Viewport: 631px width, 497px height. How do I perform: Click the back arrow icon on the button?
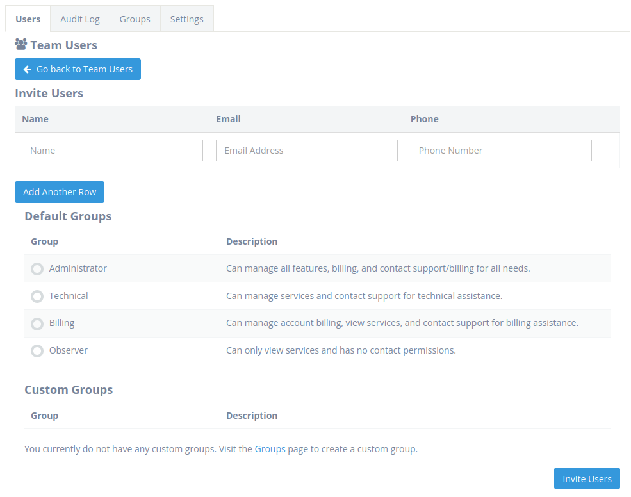pyautogui.click(x=28, y=70)
